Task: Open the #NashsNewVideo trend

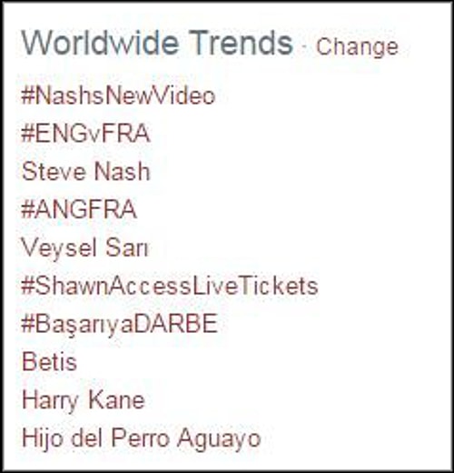Action: 118,96
